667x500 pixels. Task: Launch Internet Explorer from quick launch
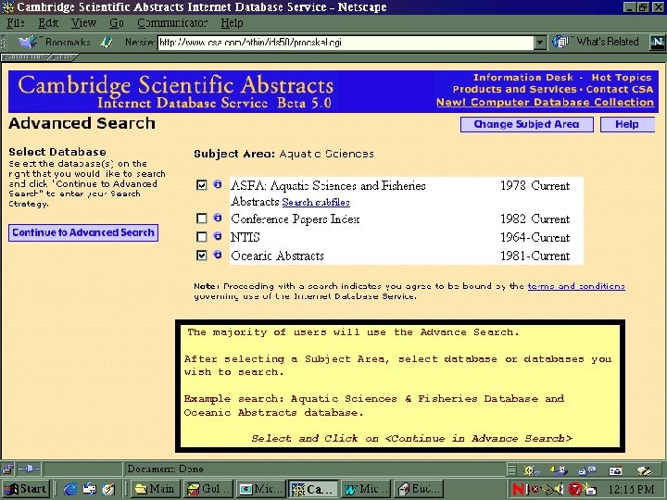pos(69,490)
